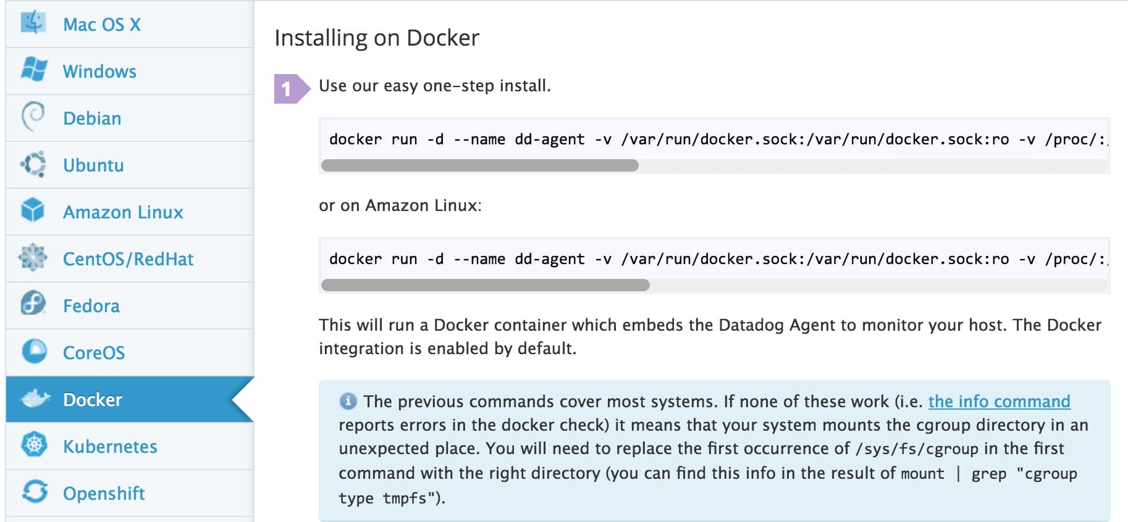The image size is (1128, 522).
Task: Open the Kubernetes install tab
Action: [x=130, y=447]
